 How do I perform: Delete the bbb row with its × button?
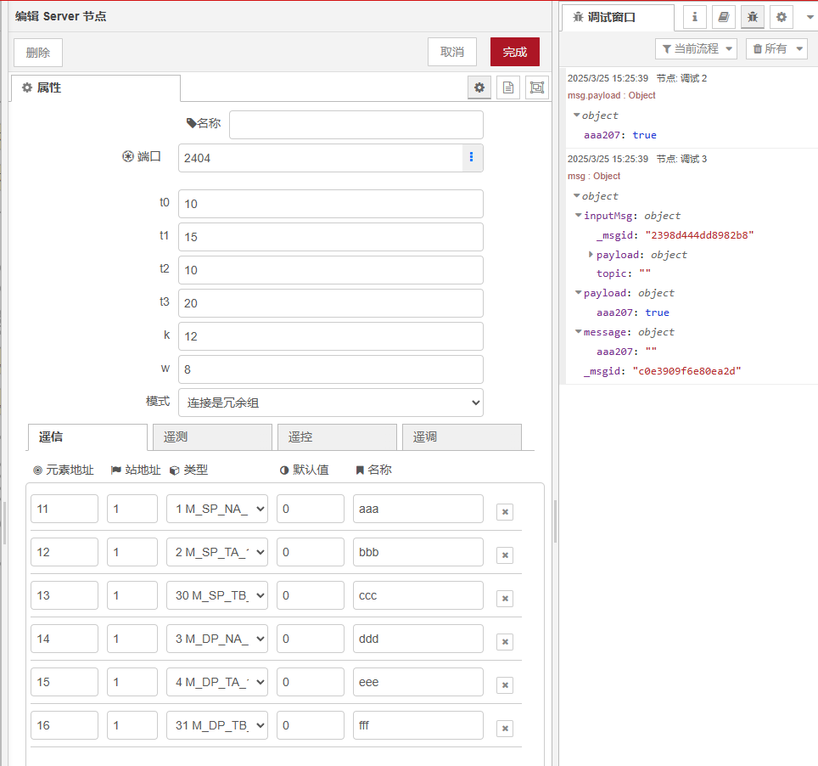click(505, 555)
